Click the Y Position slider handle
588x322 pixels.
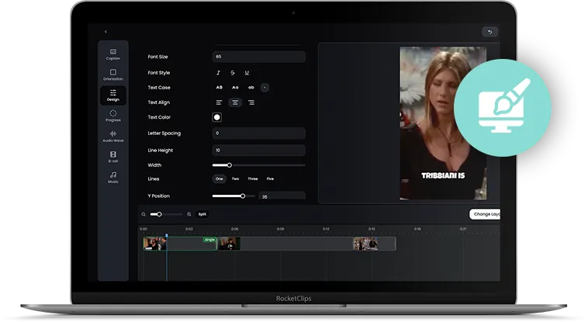coord(243,196)
